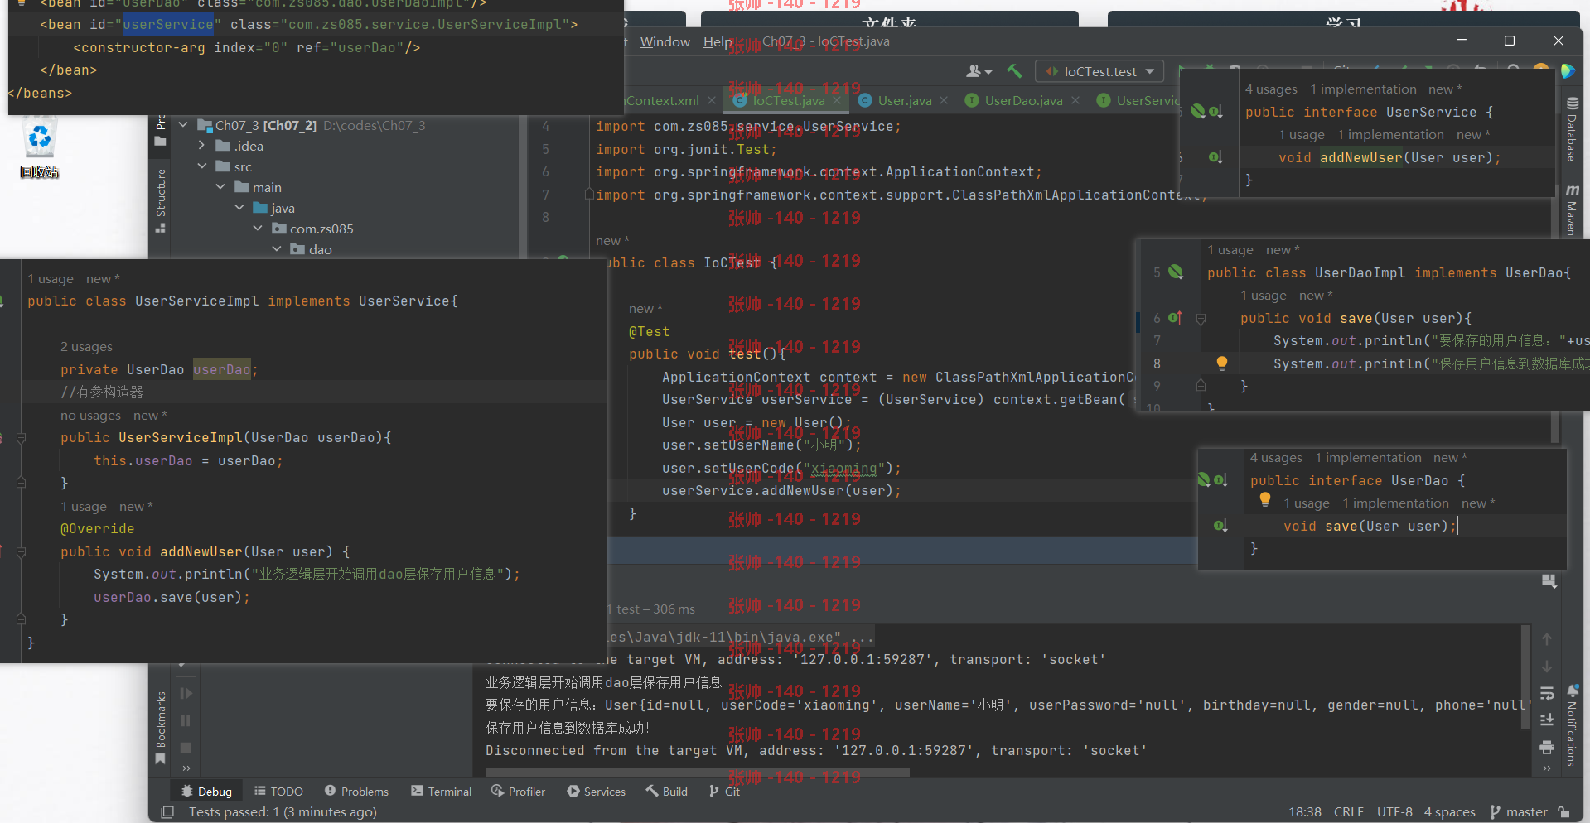Open the Profiler tool window tab

[x=518, y=792]
